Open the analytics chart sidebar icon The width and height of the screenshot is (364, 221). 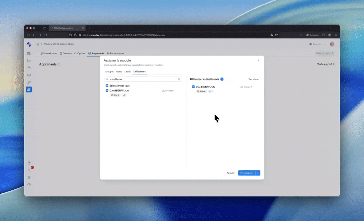click(x=29, y=61)
